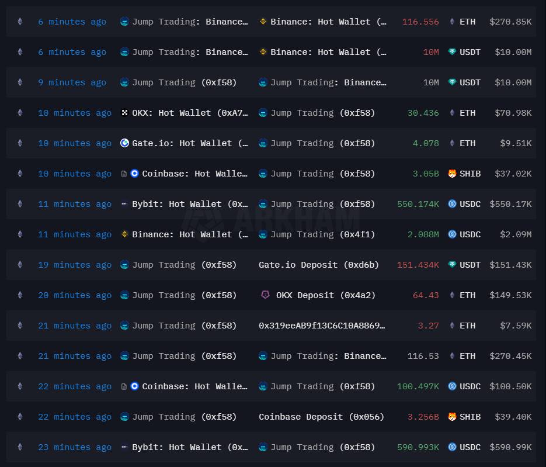Open the 19 minutes ago transaction
The height and width of the screenshot is (467, 546).
click(x=75, y=265)
